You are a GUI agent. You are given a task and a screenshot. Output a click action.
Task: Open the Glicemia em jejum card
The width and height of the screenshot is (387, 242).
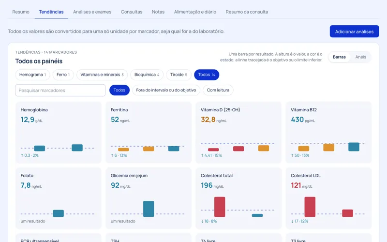pyautogui.click(x=149, y=198)
